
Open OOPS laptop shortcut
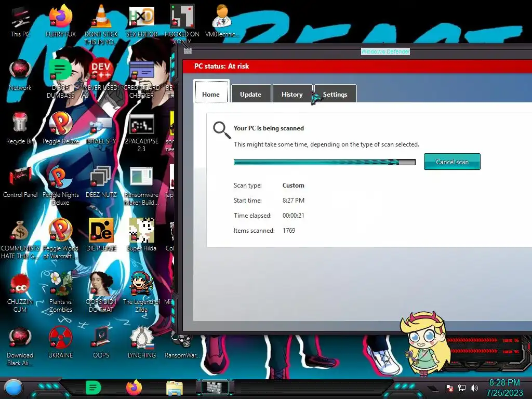click(101, 342)
